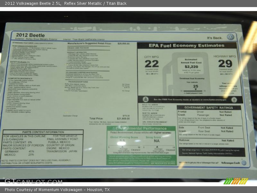Click the Parts Content Information heading

(x=43, y=132)
